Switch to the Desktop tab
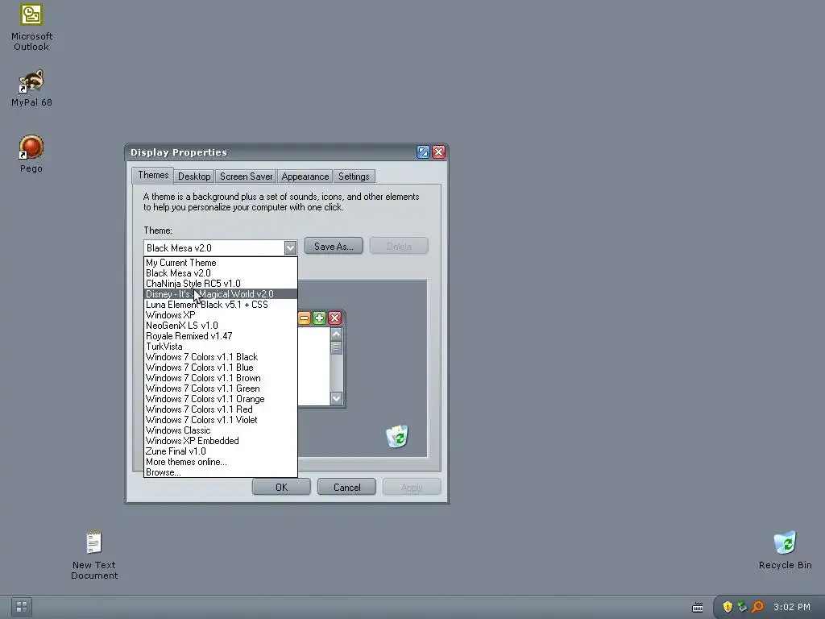Viewport: 825px width, 619px height. (194, 177)
